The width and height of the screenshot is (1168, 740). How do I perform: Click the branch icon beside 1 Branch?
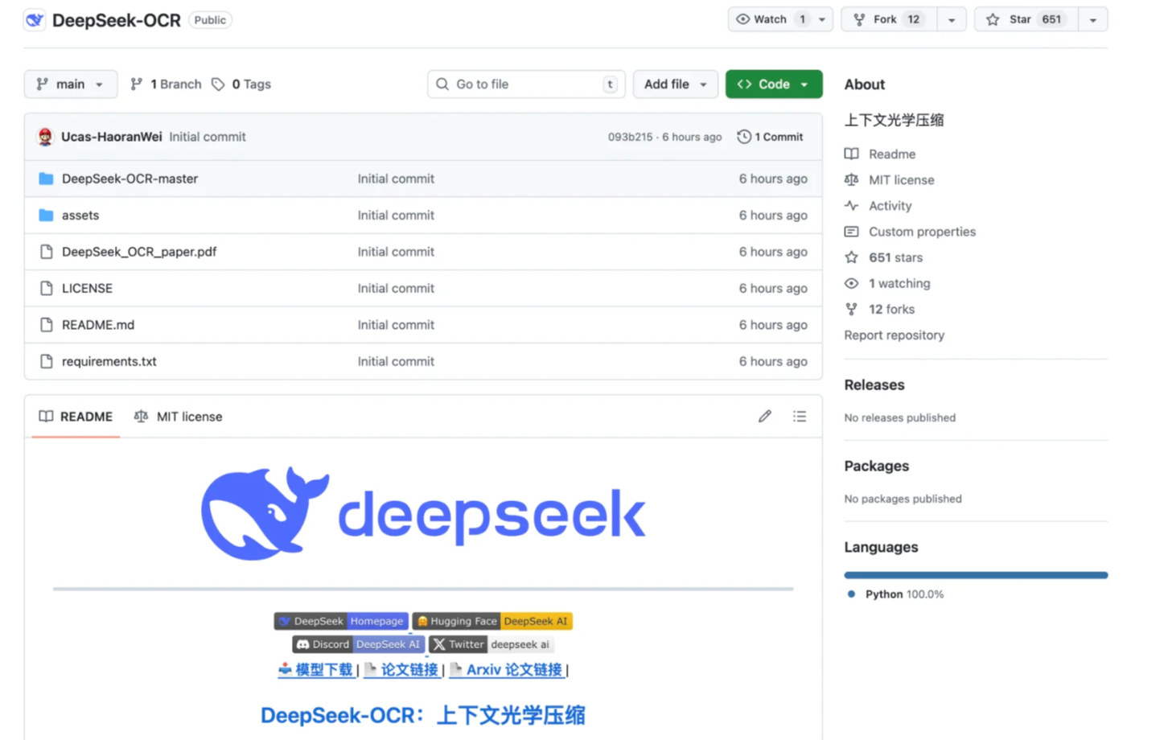click(x=137, y=84)
